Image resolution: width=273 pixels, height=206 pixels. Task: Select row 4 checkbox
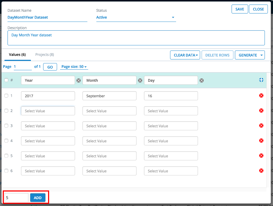(6, 141)
